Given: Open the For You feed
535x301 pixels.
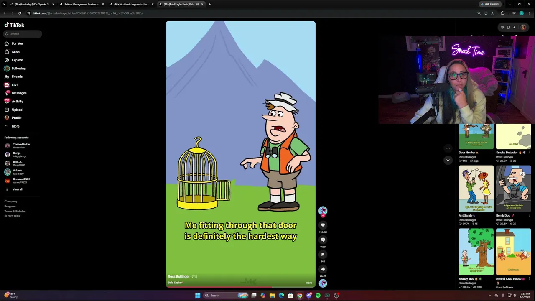Looking at the screenshot, I should (x=14, y=43).
